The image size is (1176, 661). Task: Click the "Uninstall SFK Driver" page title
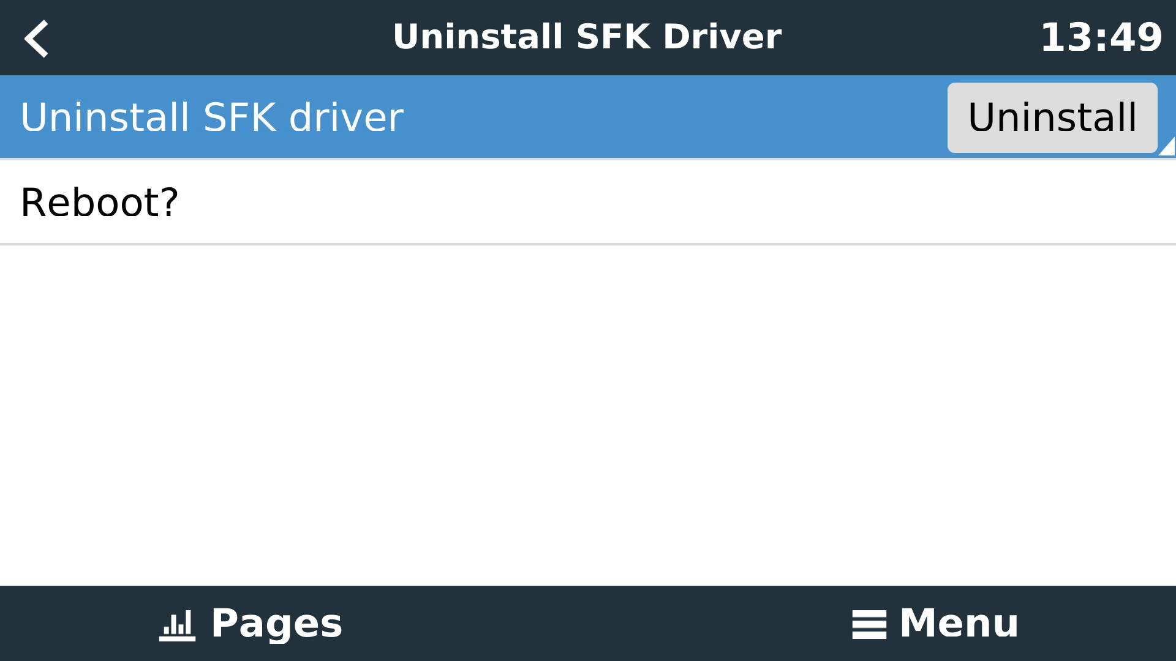(587, 37)
